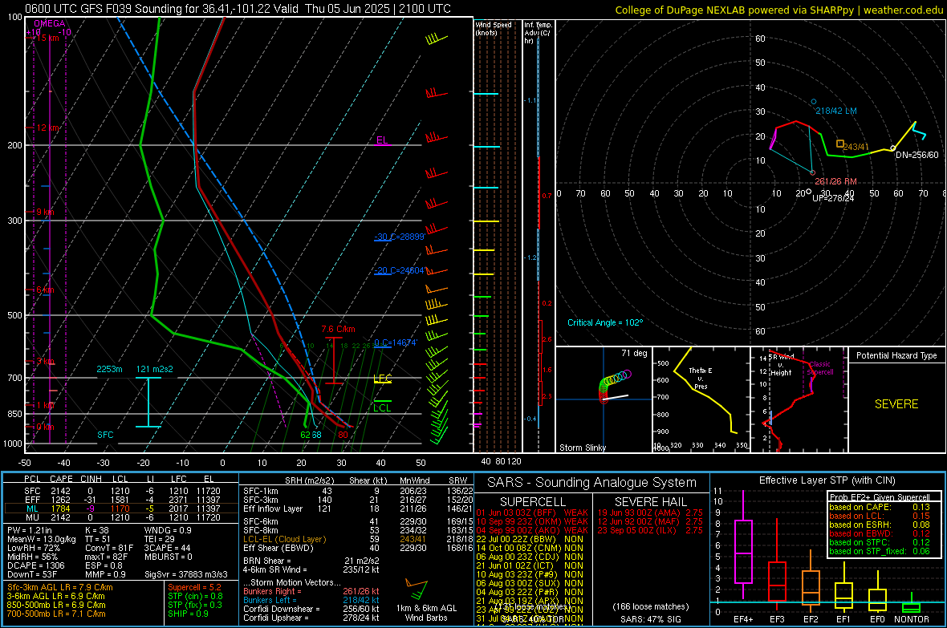Viewport: 947px width, 628px height.
Task: Click the 'LCL-EL (Cloud Layer)' row
Action: 359,539
